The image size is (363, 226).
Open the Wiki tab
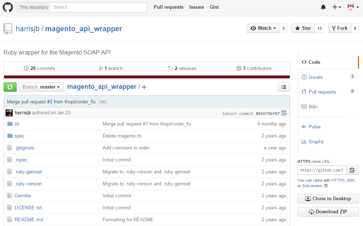[328, 107]
